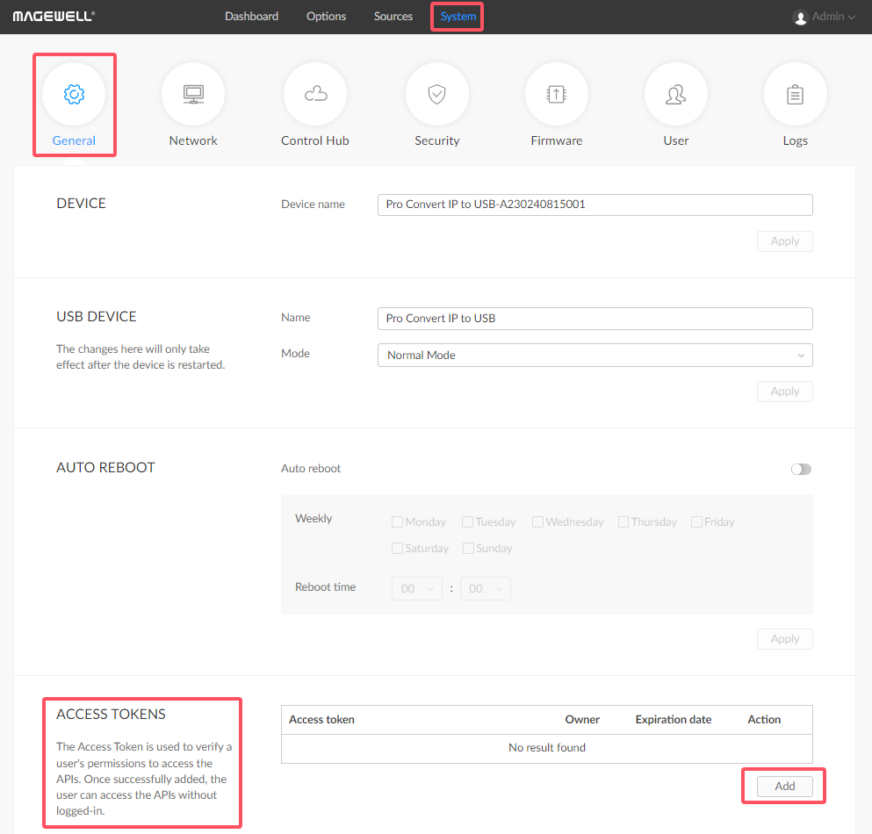Screen dimensions: 872x834
Task: Switch to the Dashboard tab
Action: click(x=251, y=17)
